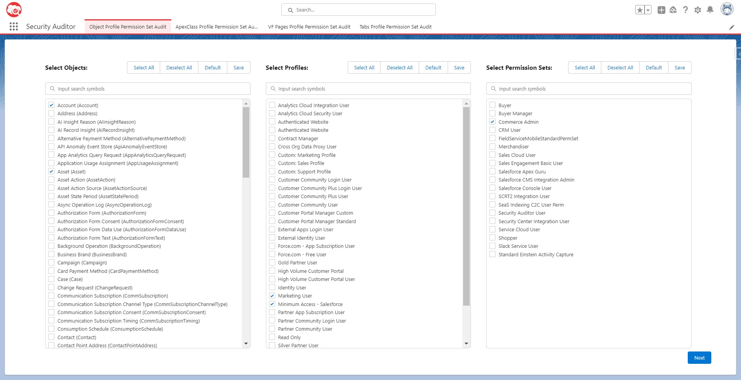Focus the Objects search symbols input
This screenshot has width=741, height=380.
point(148,89)
